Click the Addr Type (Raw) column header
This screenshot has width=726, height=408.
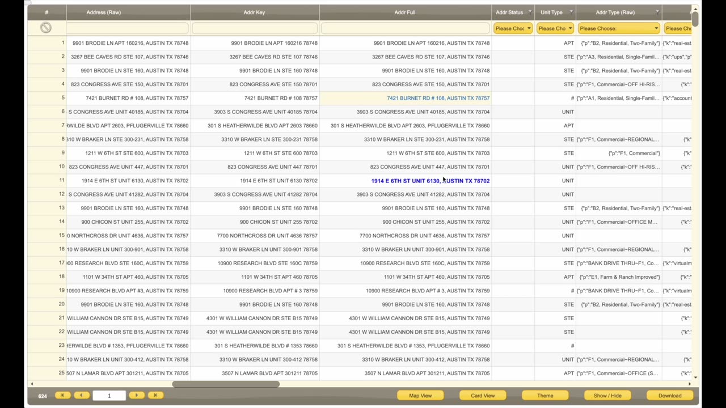[x=615, y=12]
